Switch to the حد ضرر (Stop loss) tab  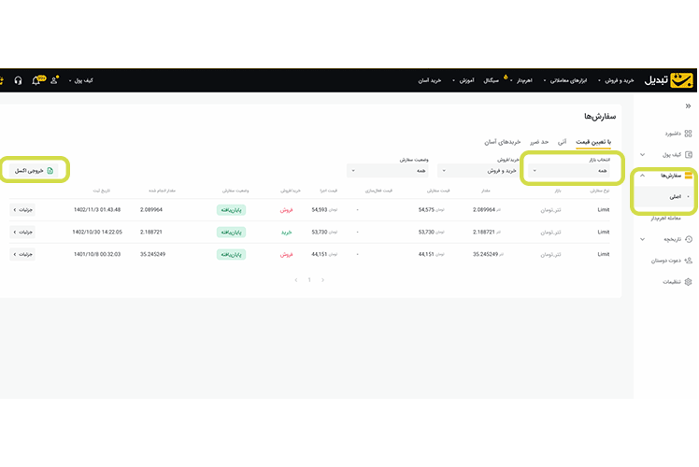pyautogui.click(x=539, y=142)
